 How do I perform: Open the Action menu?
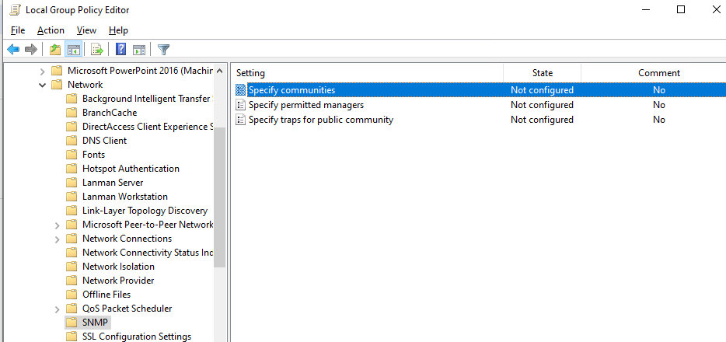coord(51,30)
